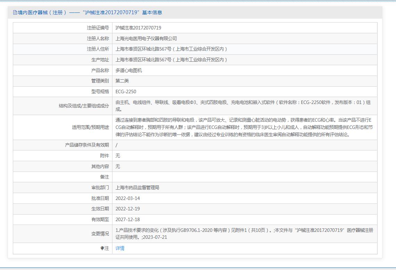Screen dimensions: 396x270
Task: Click the 无 value in 其他内容 row
Action: pyautogui.click(x=118, y=166)
